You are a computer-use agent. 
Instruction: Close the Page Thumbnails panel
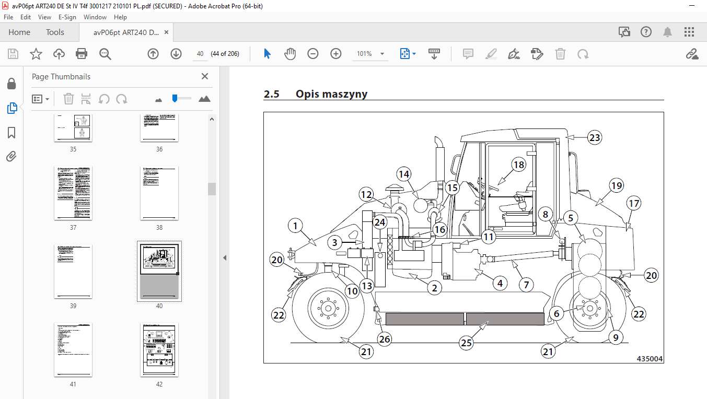(205, 76)
